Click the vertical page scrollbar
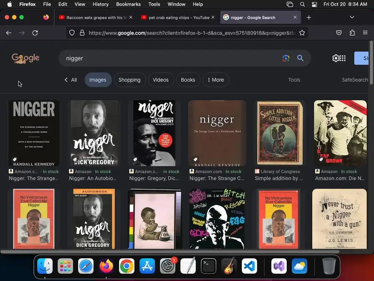 (371, 63)
